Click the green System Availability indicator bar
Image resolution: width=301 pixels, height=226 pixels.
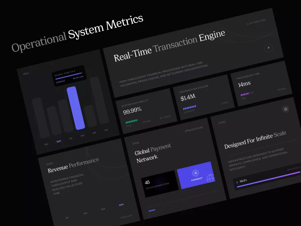pos(132,122)
